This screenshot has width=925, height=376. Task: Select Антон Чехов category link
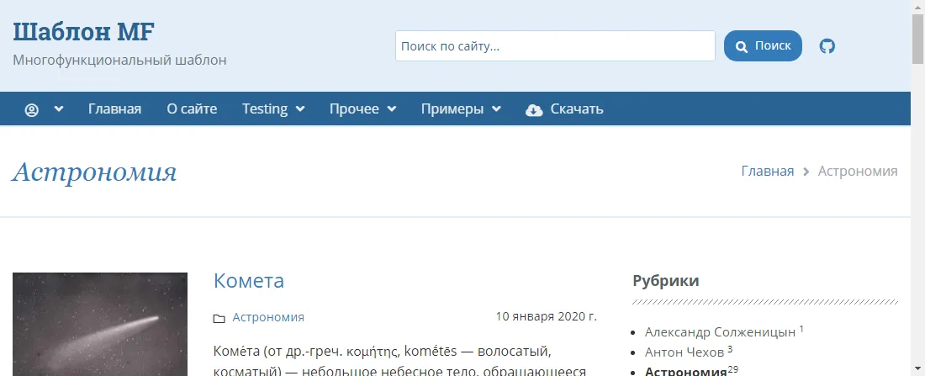pyautogui.click(x=684, y=352)
